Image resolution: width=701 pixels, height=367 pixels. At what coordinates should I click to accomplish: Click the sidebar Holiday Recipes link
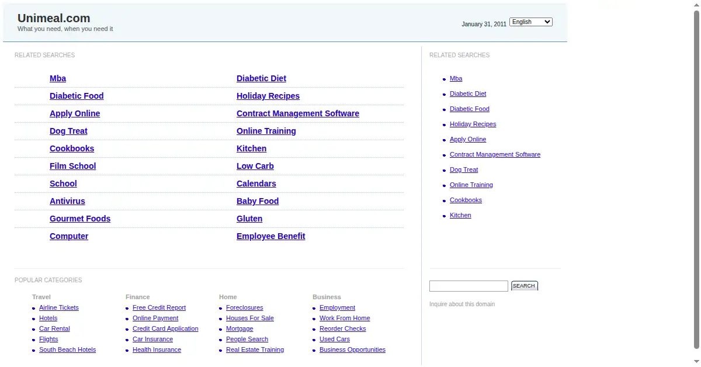click(473, 124)
